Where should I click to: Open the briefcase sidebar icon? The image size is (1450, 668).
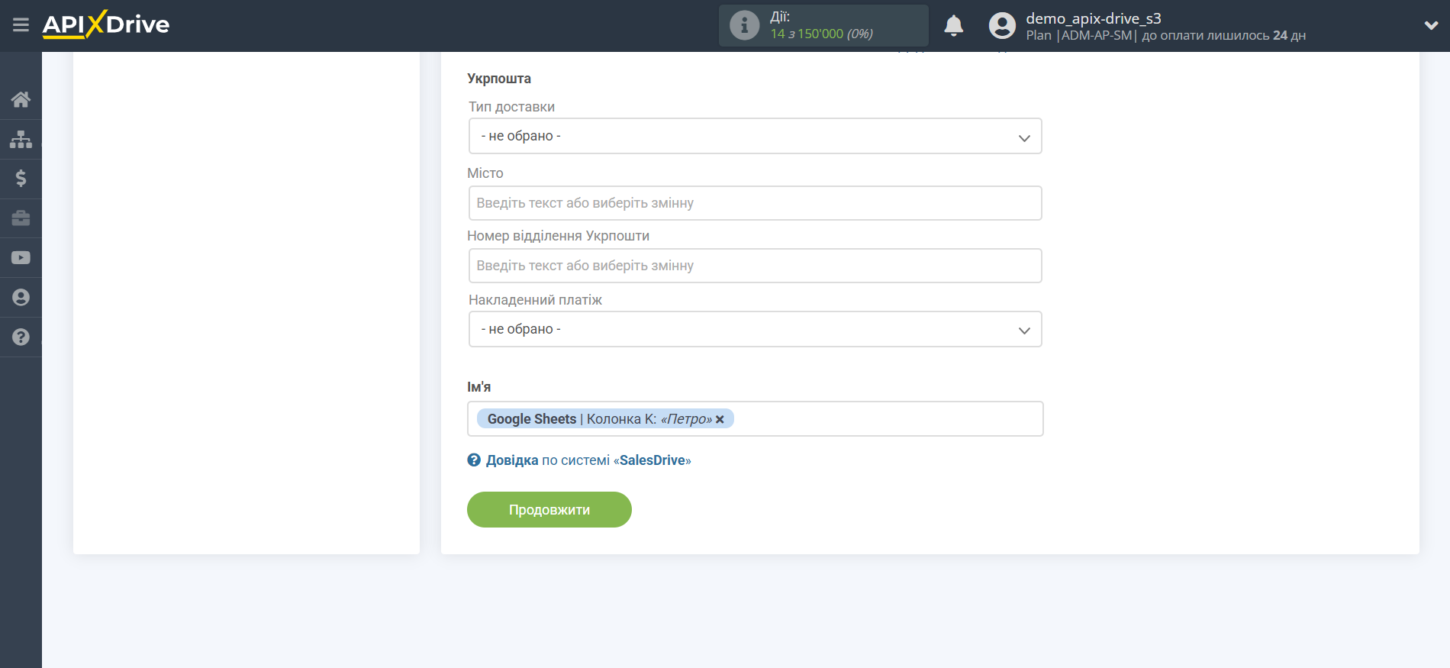21,218
